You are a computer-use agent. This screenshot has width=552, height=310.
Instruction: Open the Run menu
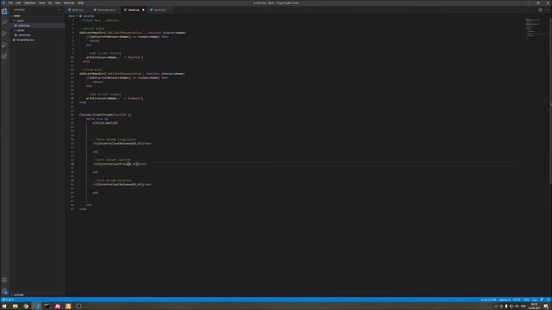(58, 3)
